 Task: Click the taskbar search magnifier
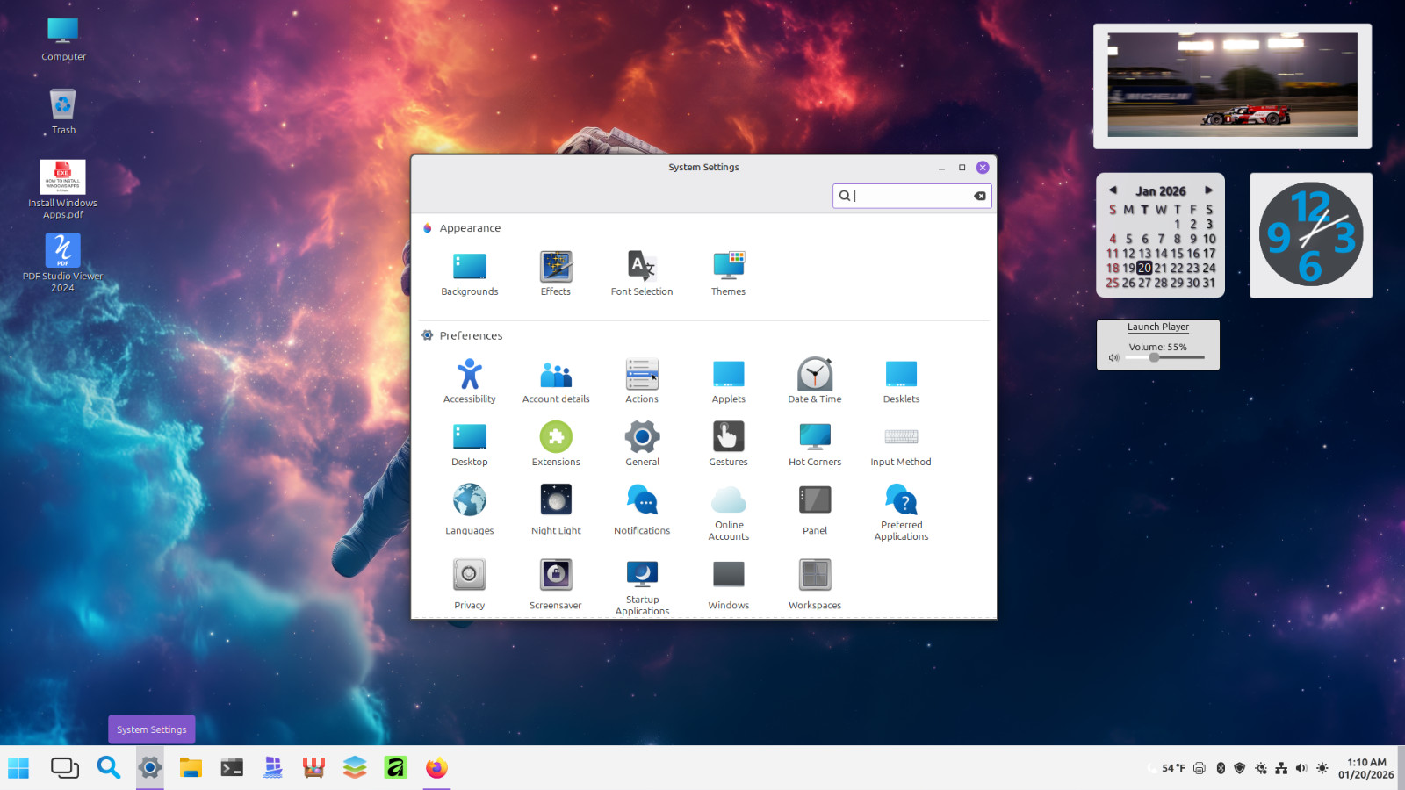point(109,768)
